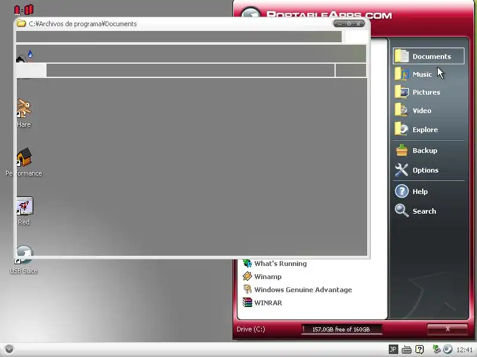Close the PortableApps menu with X button
477x357 pixels.
[448, 329]
